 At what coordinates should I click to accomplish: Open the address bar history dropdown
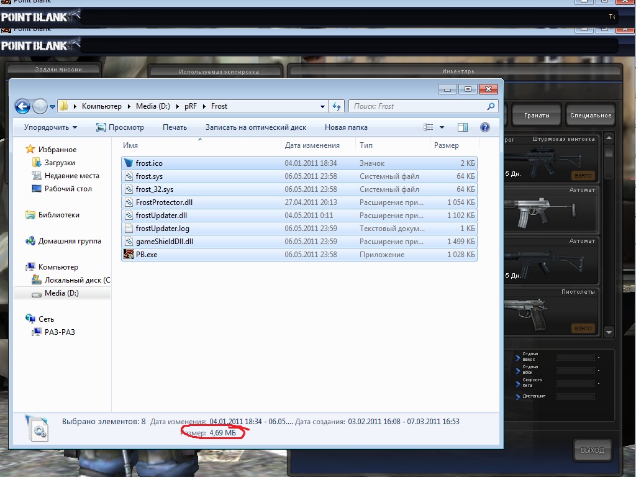[322, 106]
